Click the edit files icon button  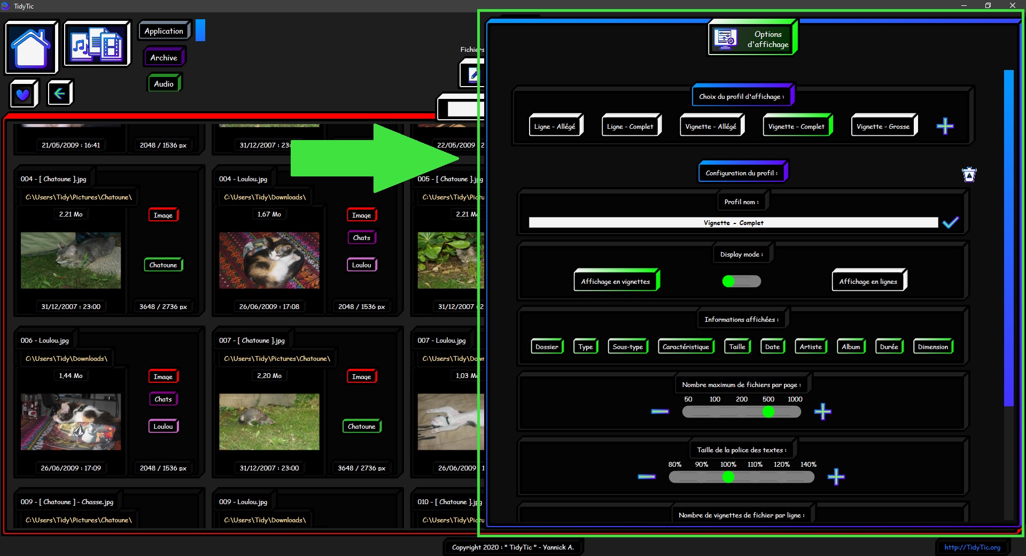coord(471,73)
